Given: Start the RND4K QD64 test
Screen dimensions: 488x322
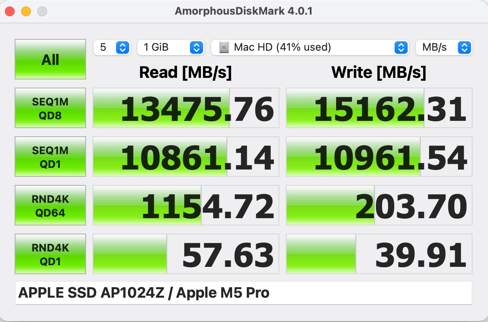Looking at the screenshot, I should click(x=50, y=205).
